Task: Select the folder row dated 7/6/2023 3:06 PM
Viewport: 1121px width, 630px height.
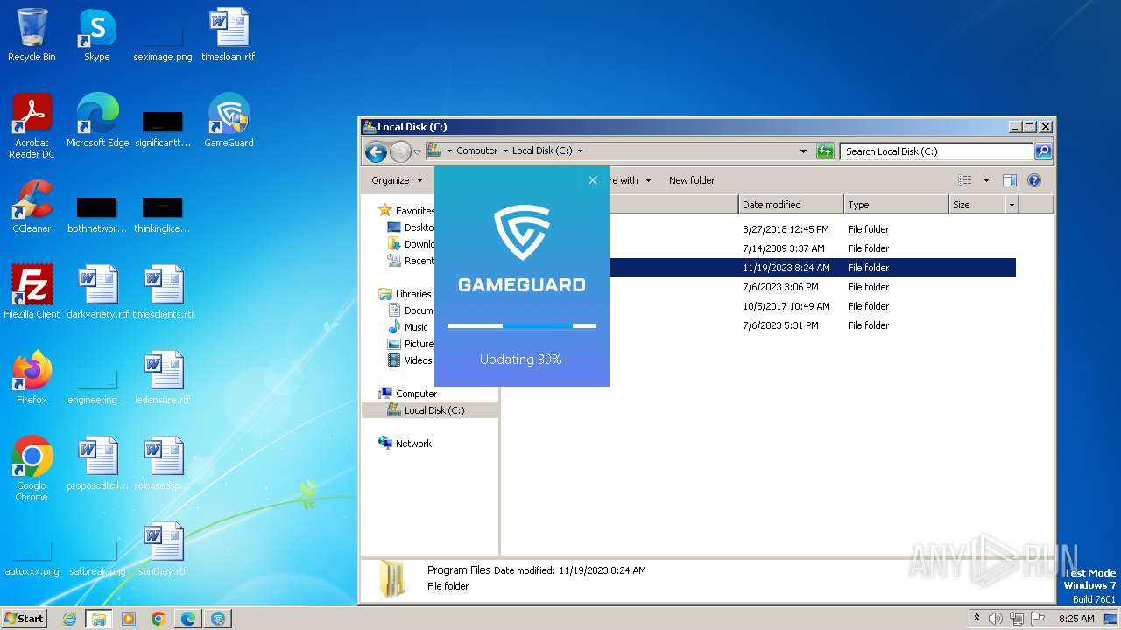Action: tap(760, 287)
